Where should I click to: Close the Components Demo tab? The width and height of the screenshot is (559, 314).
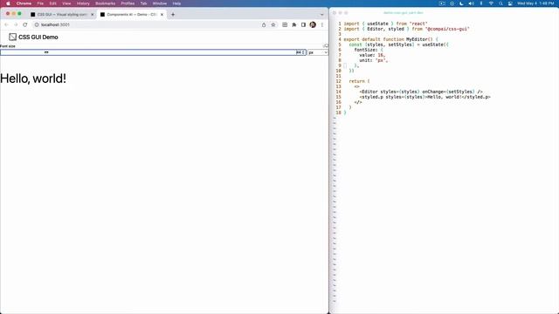coord(162,15)
